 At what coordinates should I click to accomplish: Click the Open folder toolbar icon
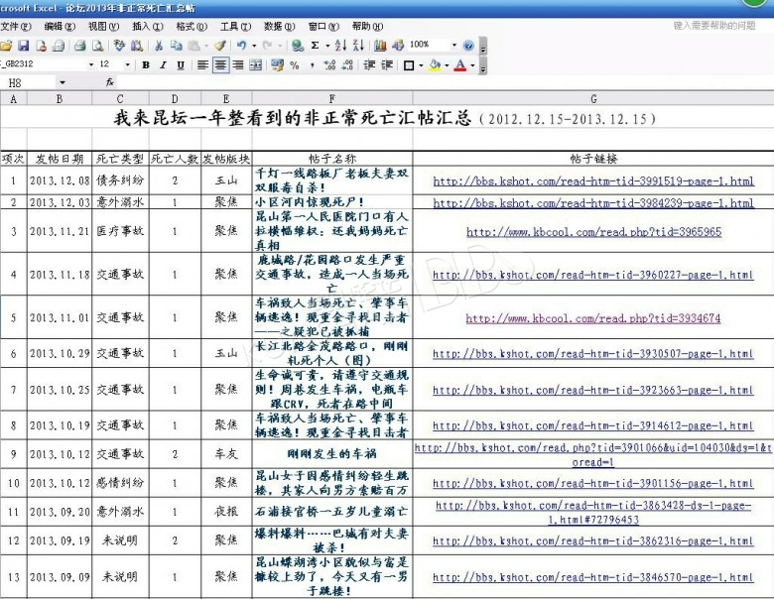(x=6, y=46)
